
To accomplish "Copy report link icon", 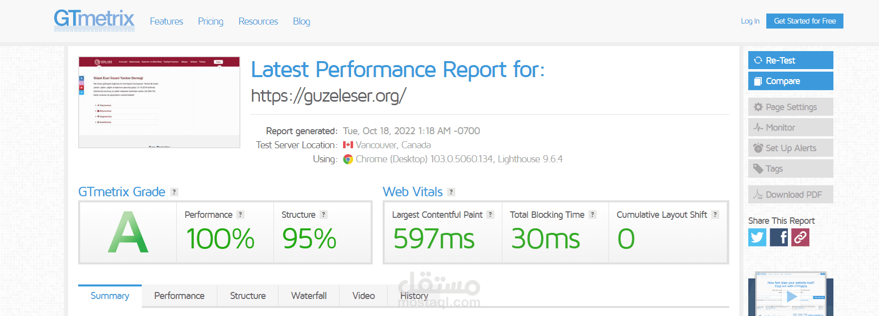I will click(x=800, y=237).
